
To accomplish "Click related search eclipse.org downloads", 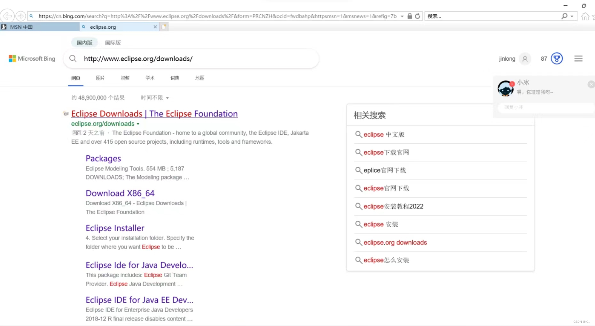I will [395, 242].
